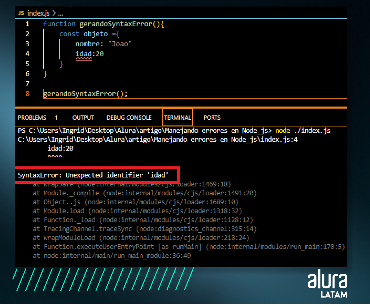Click the index.js breadcrumb file name

point(38,13)
